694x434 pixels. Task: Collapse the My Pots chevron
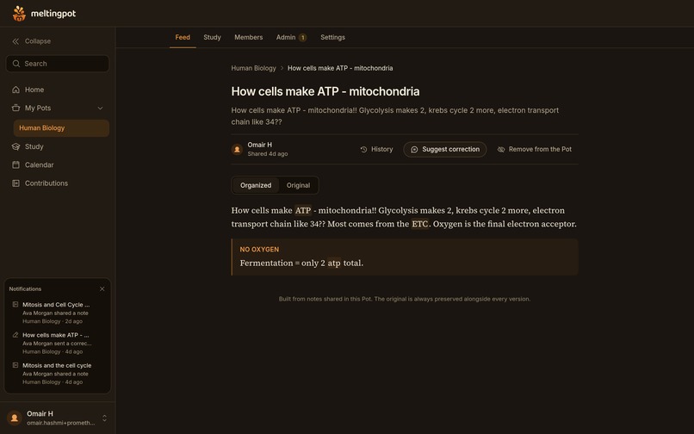(100, 108)
